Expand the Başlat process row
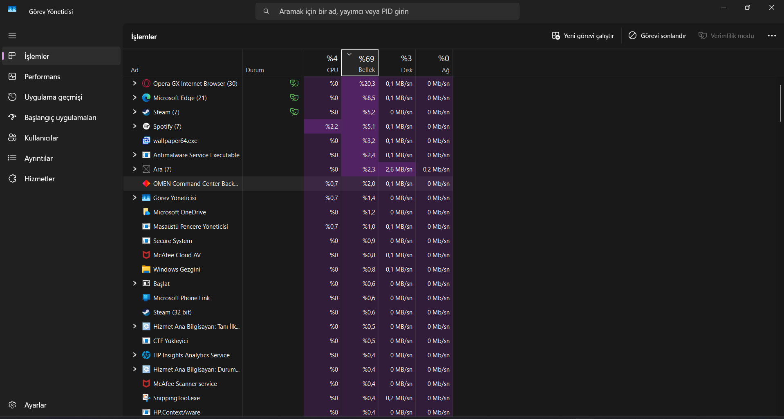Viewport: 784px width, 419px height. tap(134, 283)
